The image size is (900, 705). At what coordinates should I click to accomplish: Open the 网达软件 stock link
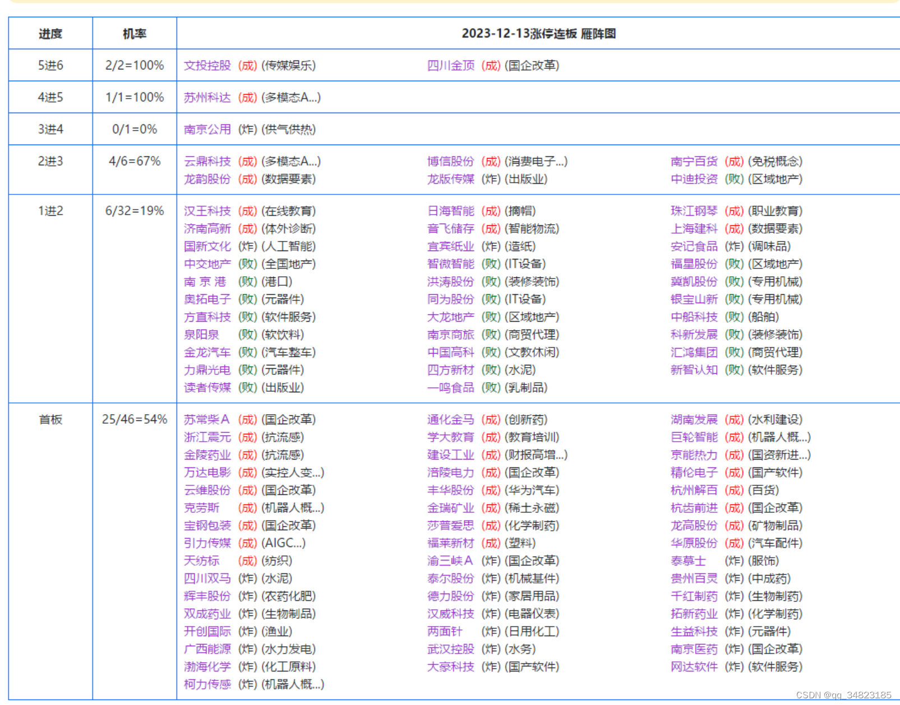[694, 667]
